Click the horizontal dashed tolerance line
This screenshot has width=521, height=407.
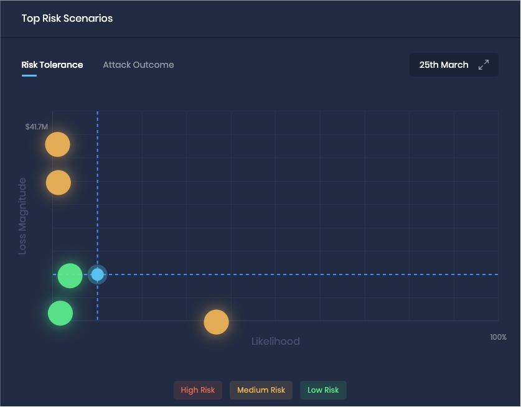[x=311, y=274]
